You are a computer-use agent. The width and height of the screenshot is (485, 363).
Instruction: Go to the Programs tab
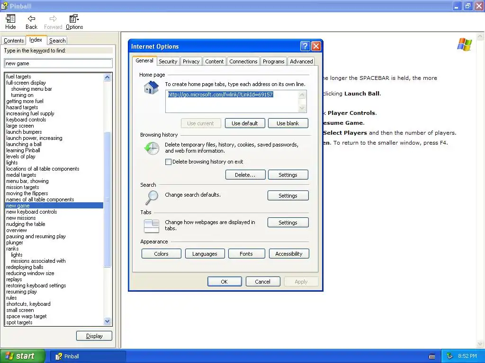273,61
